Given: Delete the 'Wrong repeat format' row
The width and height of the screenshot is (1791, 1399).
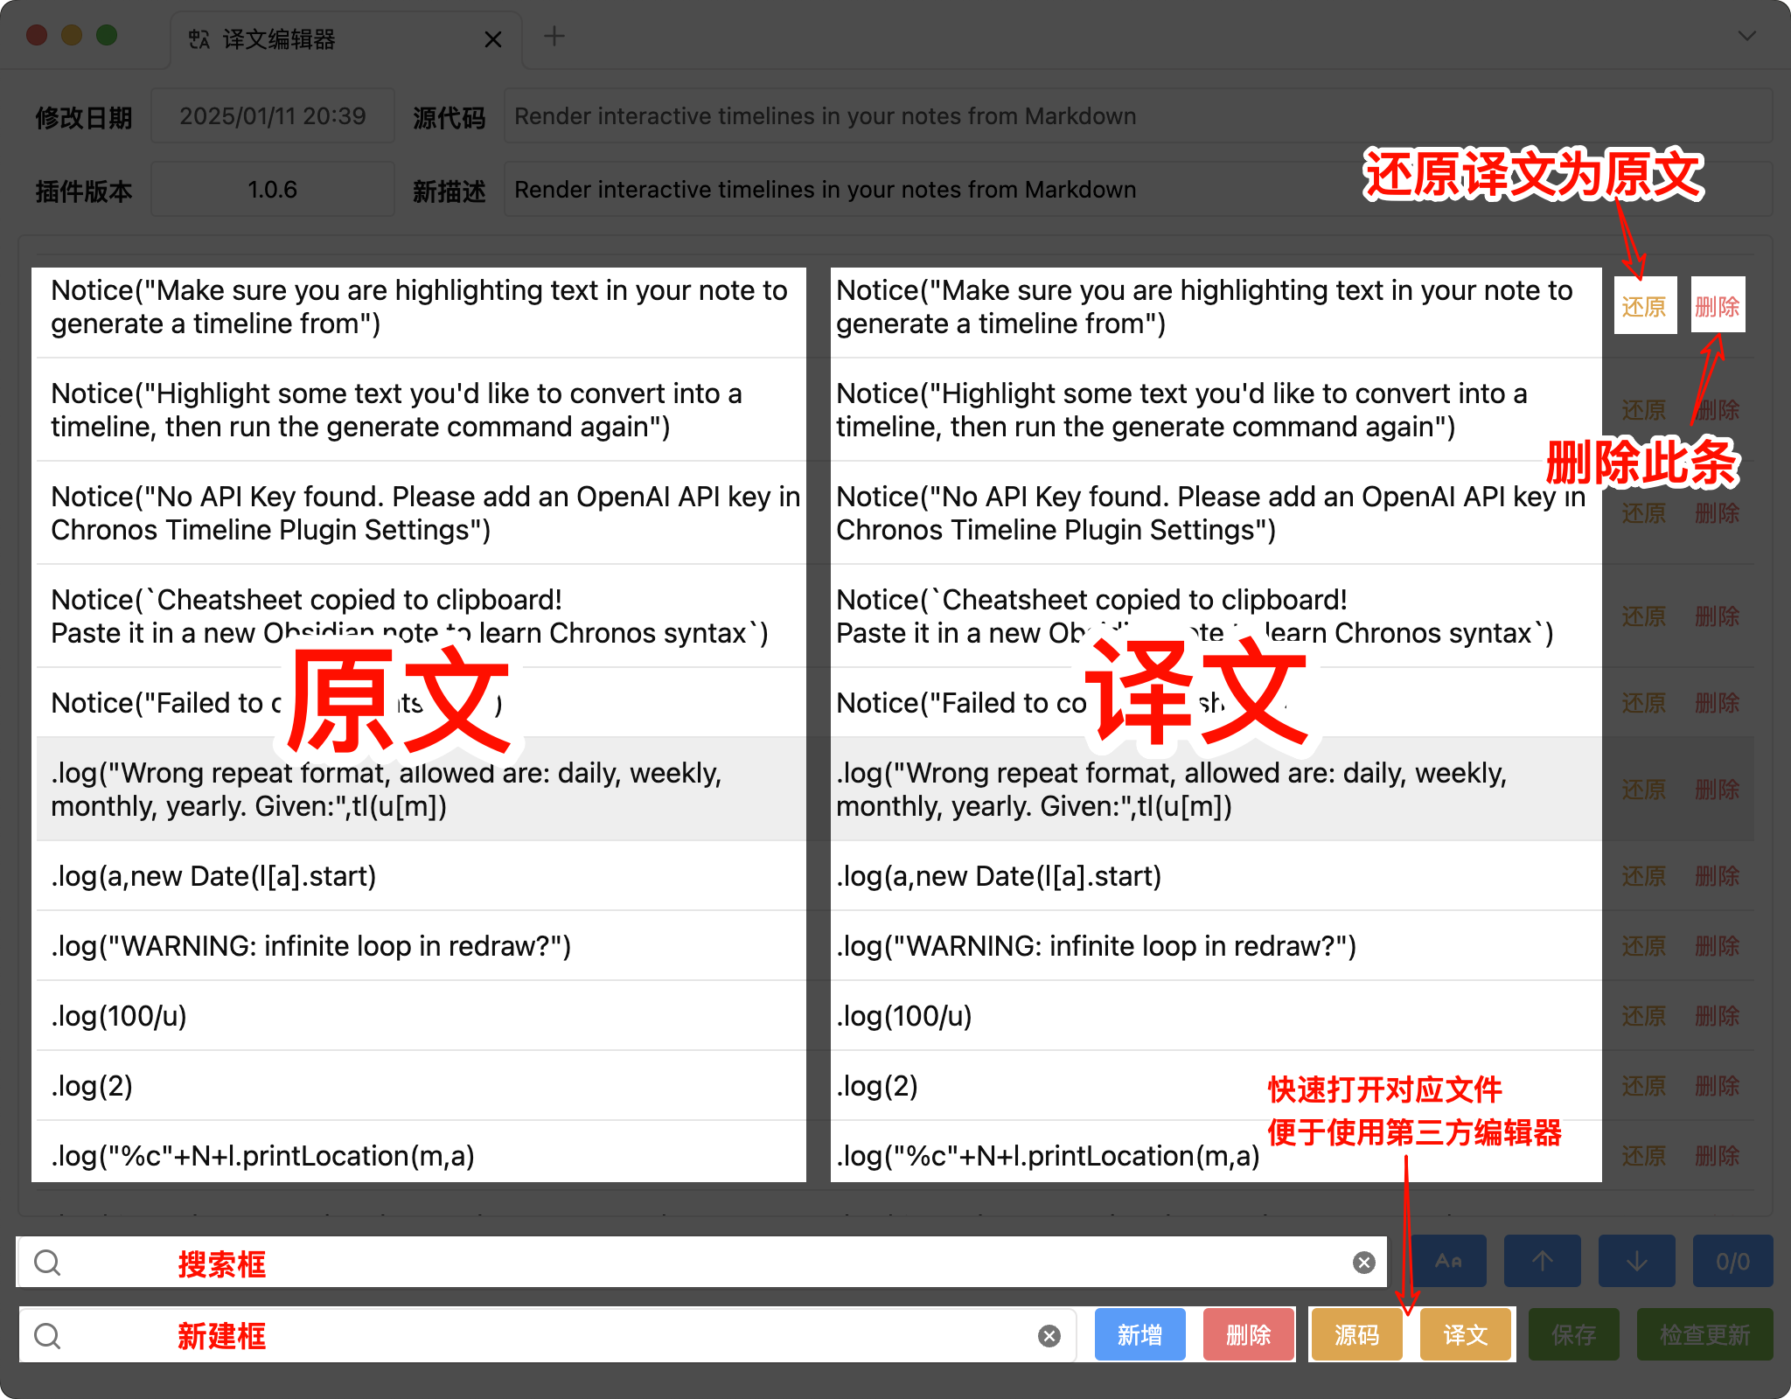Looking at the screenshot, I should click(1718, 790).
